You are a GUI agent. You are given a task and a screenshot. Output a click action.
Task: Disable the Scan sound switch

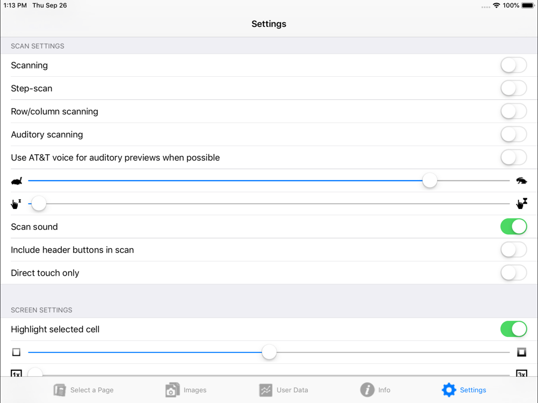(x=513, y=227)
